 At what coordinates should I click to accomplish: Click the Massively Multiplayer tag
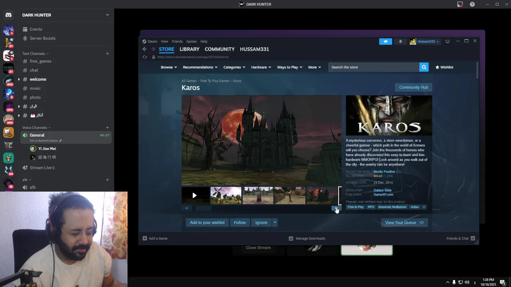pos(392,207)
